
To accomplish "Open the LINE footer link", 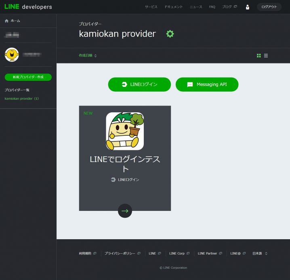I will coord(155,253).
